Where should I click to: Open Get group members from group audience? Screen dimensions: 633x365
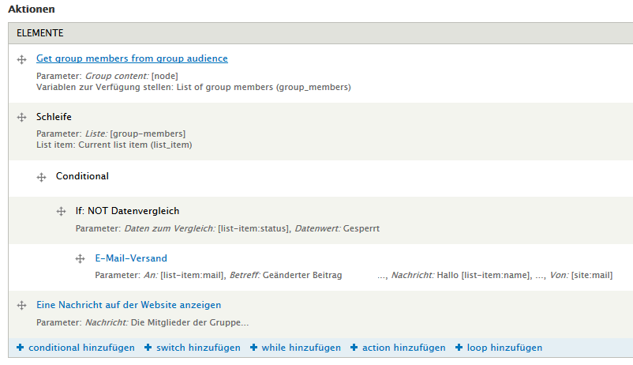point(132,58)
